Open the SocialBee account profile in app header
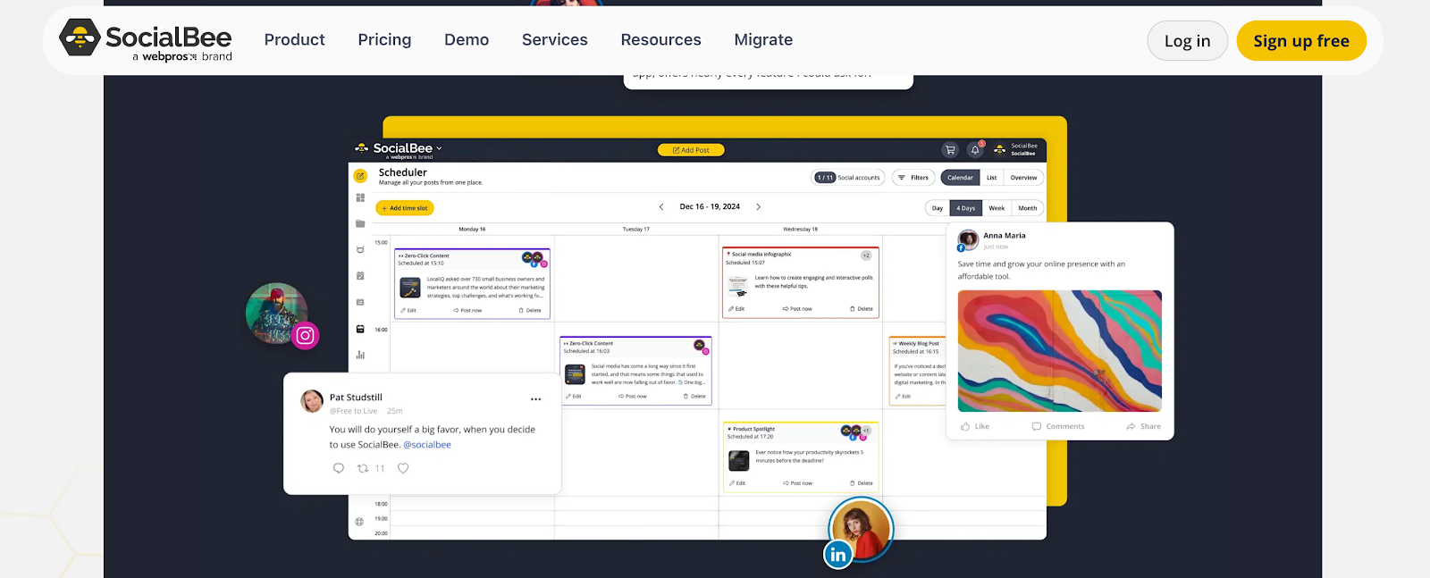Image resolution: width=1430 pixels, height=578 pixels. (1015, 149)
